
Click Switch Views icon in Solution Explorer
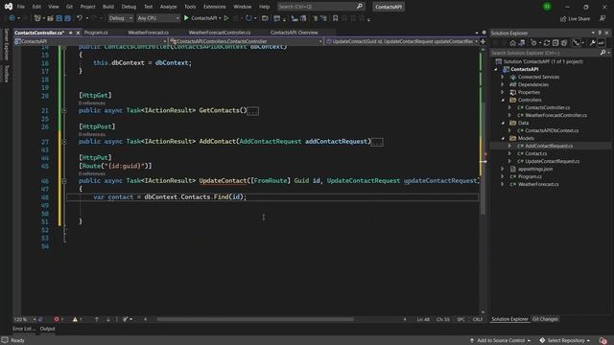[x=521, y=43]
